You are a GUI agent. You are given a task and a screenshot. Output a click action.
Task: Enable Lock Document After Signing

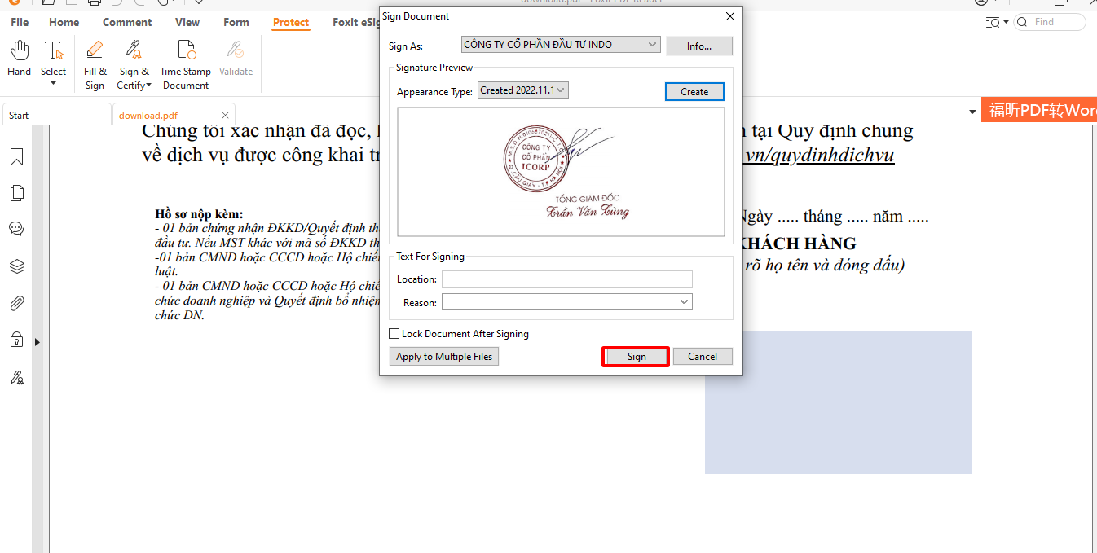(394, 333)
